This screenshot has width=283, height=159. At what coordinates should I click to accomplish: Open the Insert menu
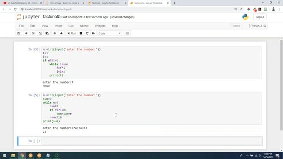click(x=58, y=26)
